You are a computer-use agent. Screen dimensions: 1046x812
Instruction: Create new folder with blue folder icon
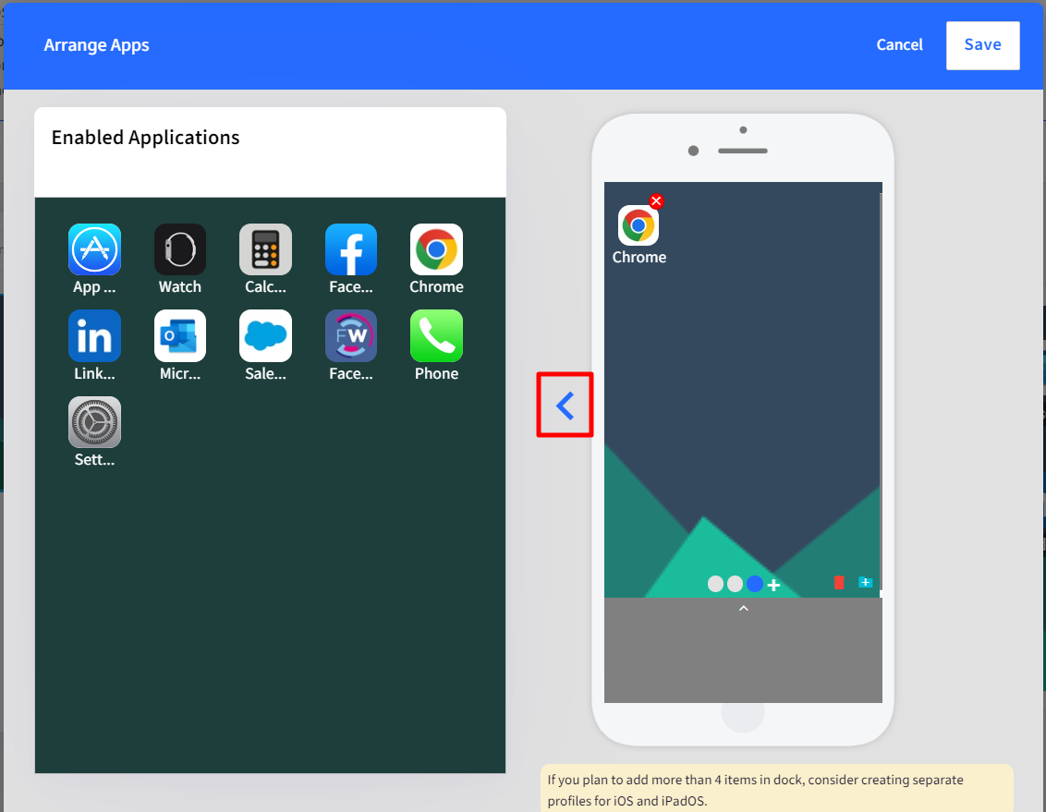point(865,582)
